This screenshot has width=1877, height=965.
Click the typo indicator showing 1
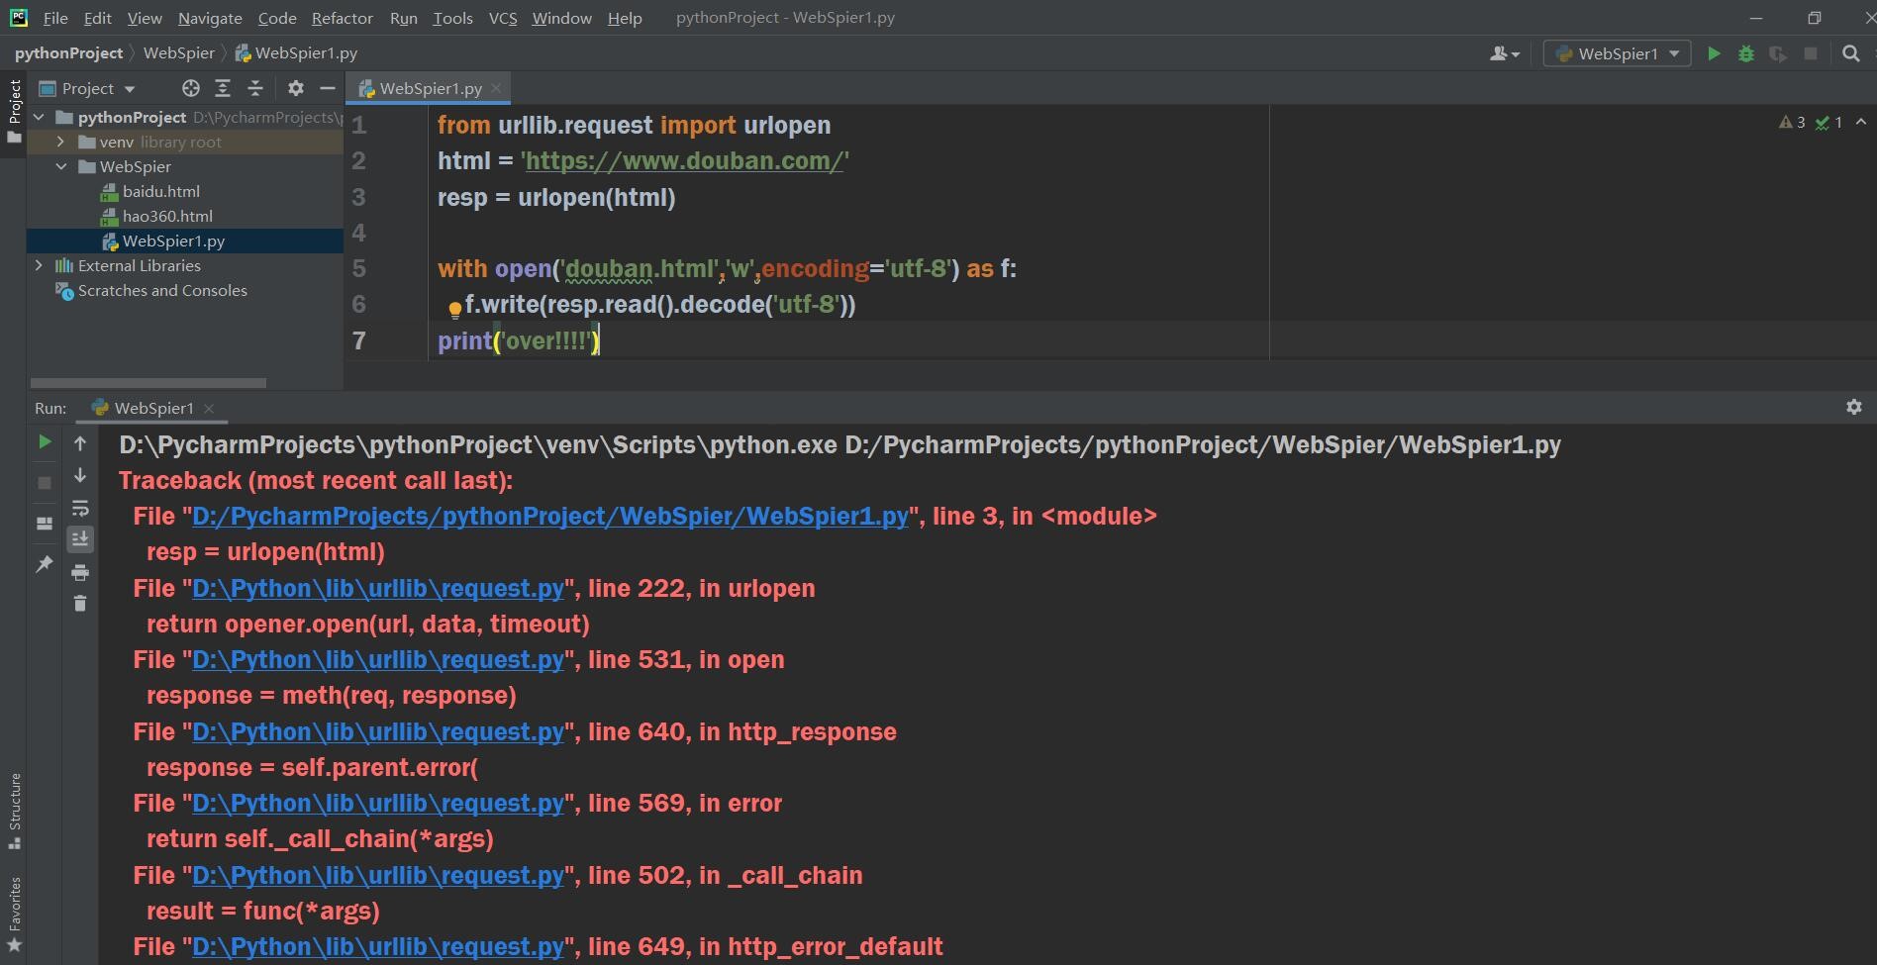[x=1828, y=122]
